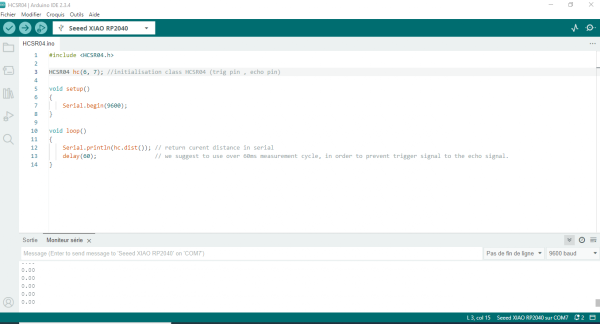Open the 'Pas de fin de ligne' dropdown
This screenshot has height=324, width=600.
pos(514,253)
